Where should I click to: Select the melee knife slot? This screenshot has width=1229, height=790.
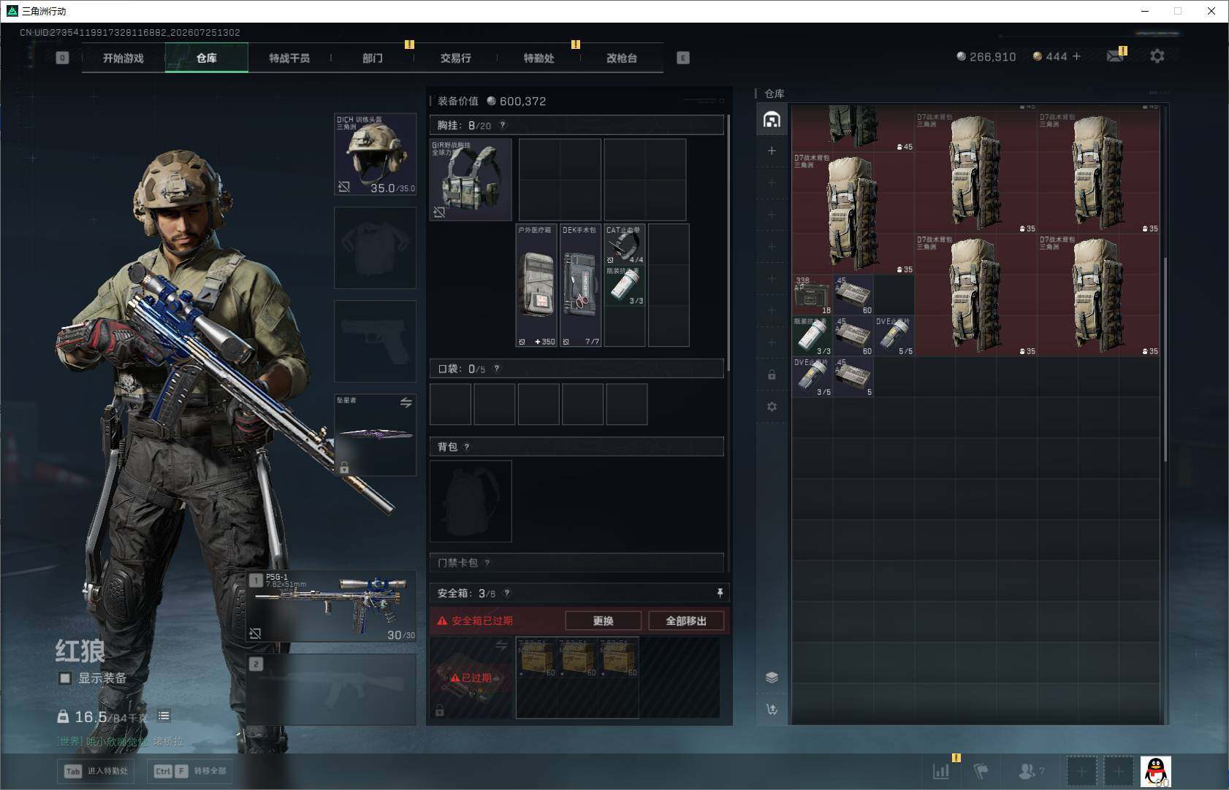(376, 434)
